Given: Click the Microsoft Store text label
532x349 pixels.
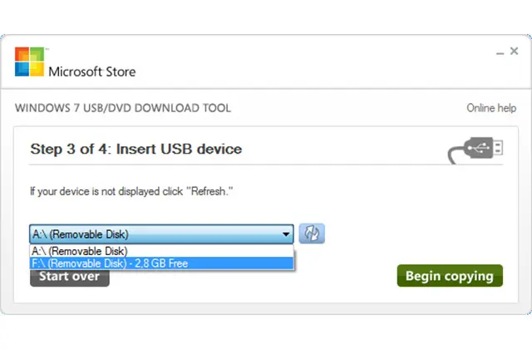Looking at the screenshot, I should 91,71.
